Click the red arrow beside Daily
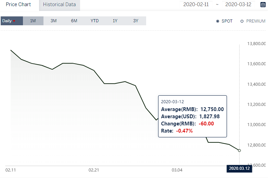 point(14,21)
